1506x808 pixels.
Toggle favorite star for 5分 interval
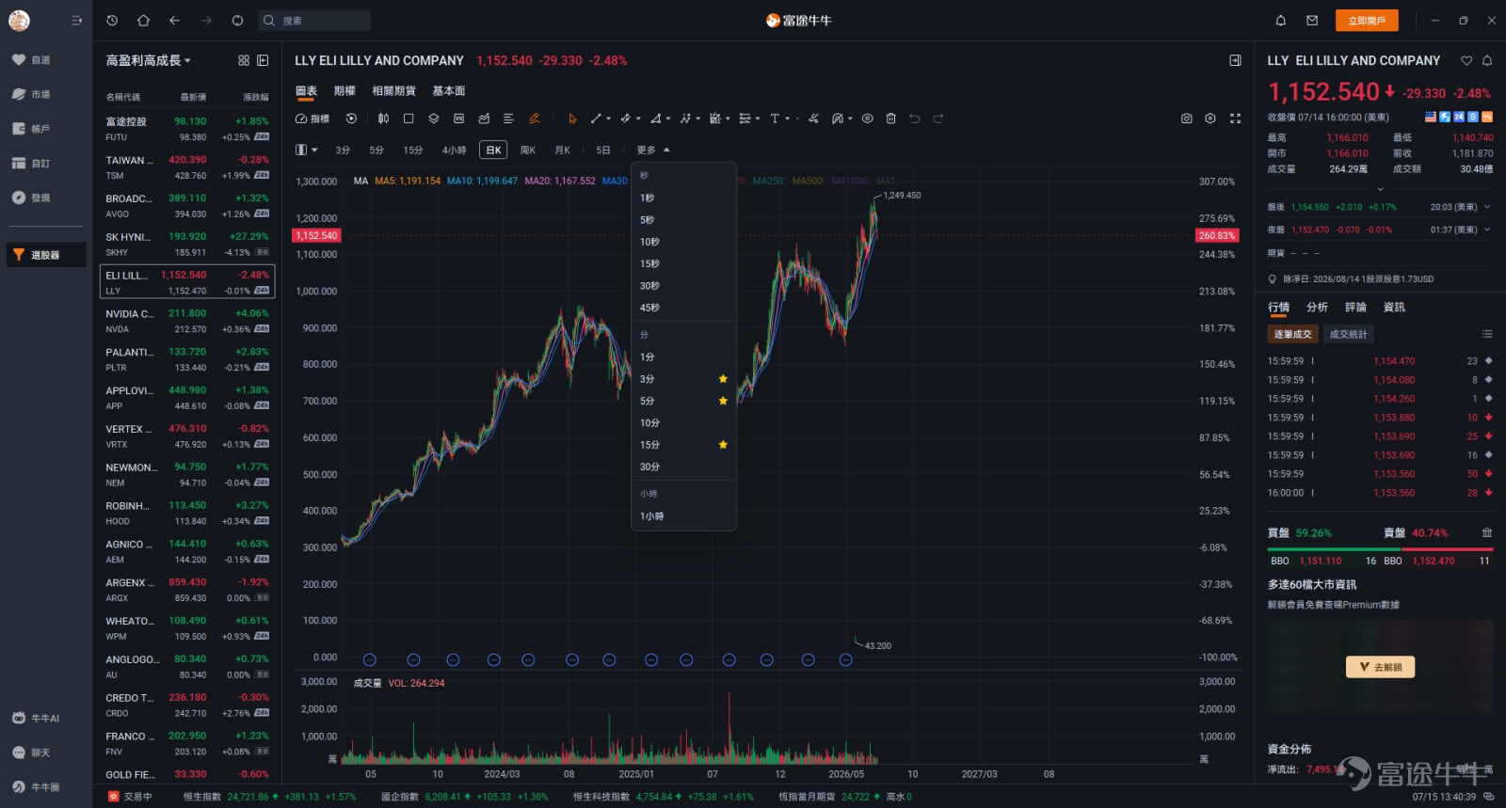tap(723, 401)
